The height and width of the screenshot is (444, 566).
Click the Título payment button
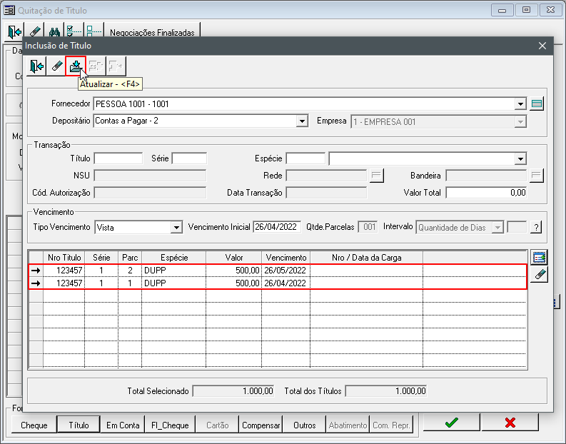(x=79, y=425)
